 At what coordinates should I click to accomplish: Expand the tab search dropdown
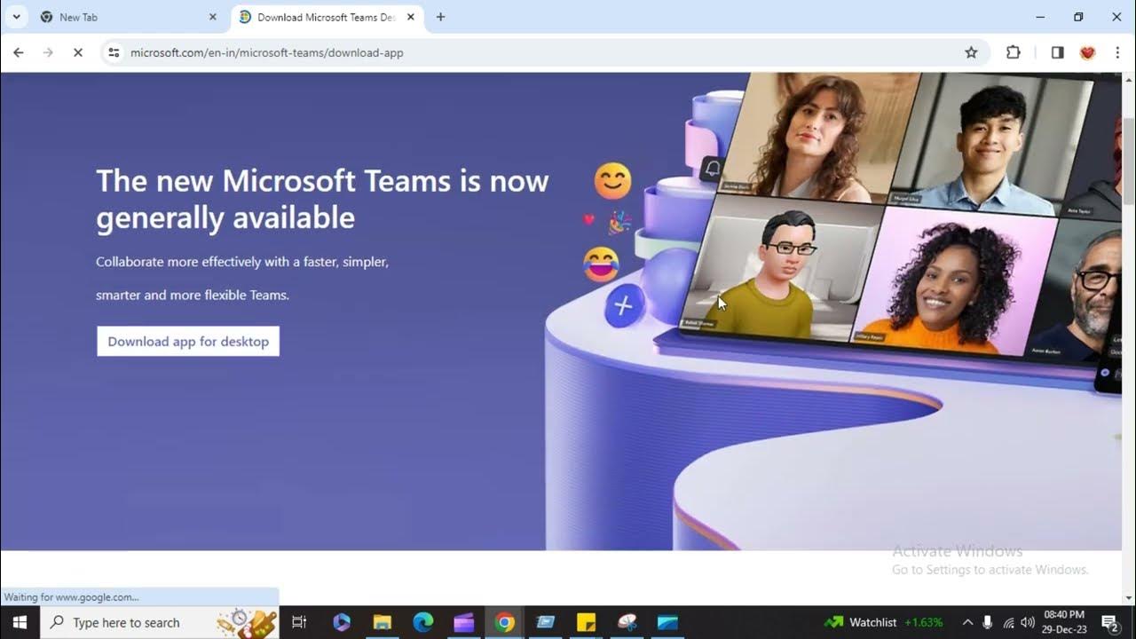click(x=16, y=17)
